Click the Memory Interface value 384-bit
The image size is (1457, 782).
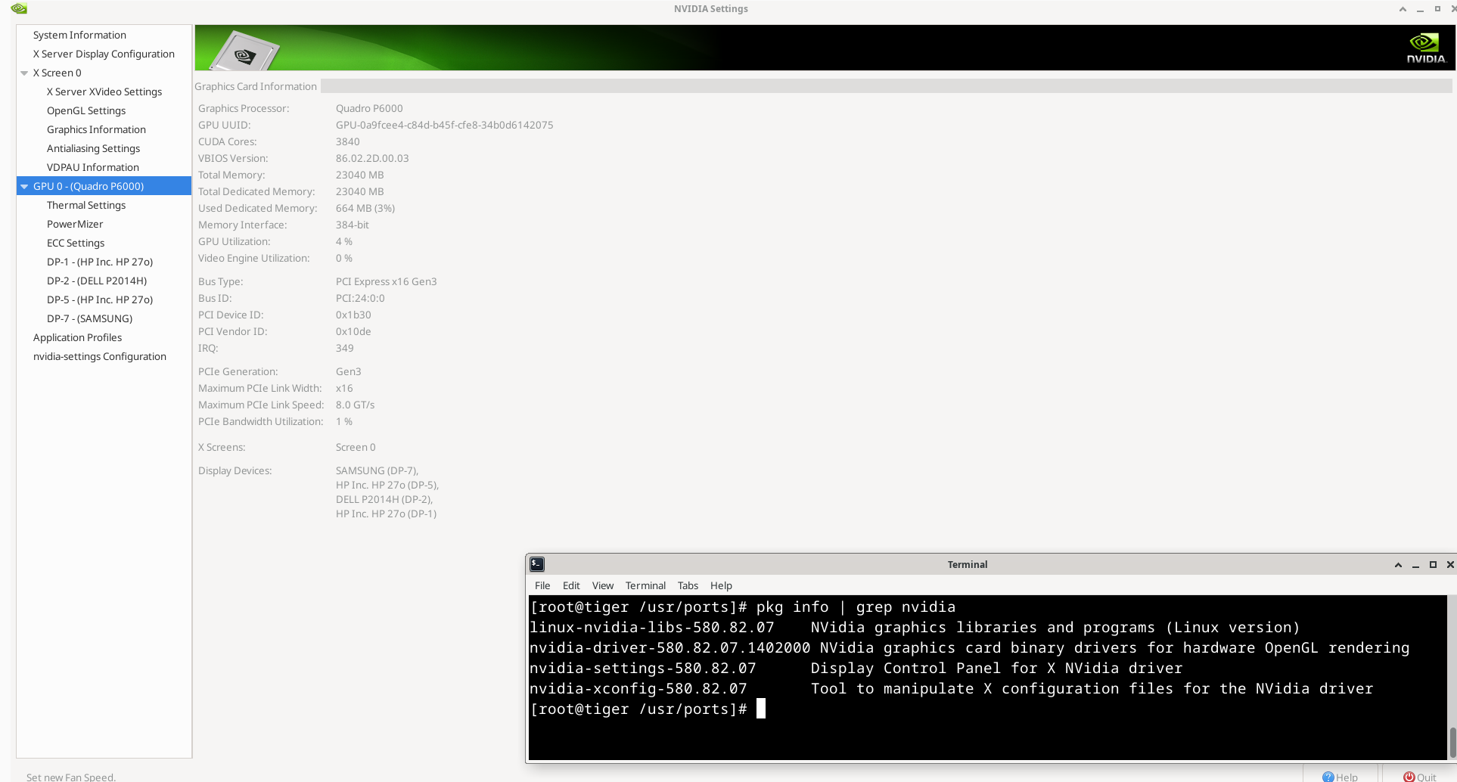(353, 225)
